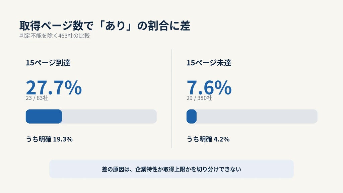Select the subtitle 判定不能を除く463社の比較

pos(55,36)
